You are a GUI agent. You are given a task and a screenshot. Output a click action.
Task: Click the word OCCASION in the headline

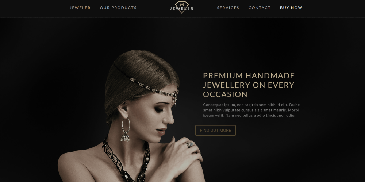(x=225, y=94)
